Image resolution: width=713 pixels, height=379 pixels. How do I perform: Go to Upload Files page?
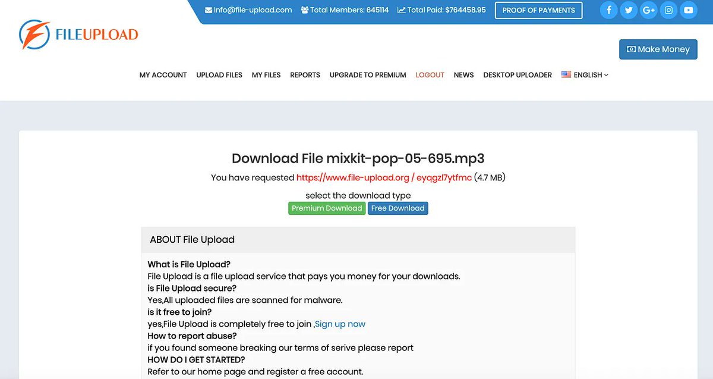219,75
